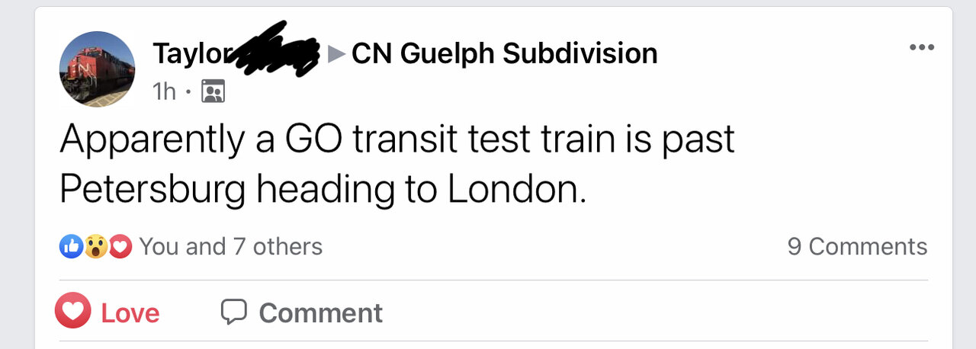Screen dimensions: 976x349
Task: Click the train profile picture thumbnail
Action: (98, 69)
